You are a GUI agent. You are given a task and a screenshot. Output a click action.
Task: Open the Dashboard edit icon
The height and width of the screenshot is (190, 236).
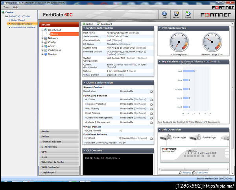(98, 24)
